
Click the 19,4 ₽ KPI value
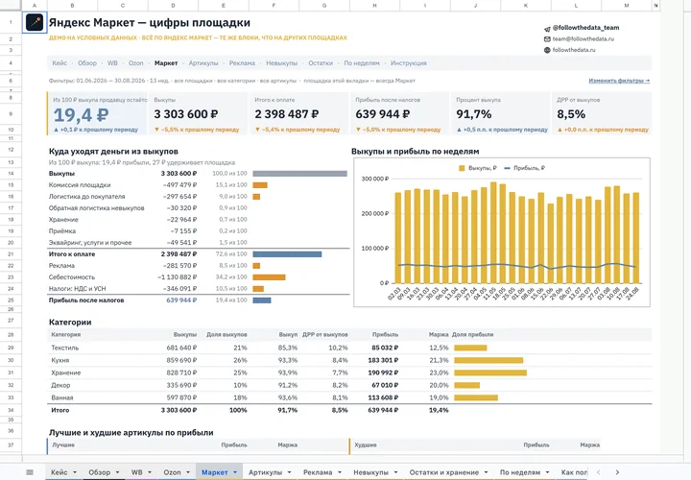point(81,115)
